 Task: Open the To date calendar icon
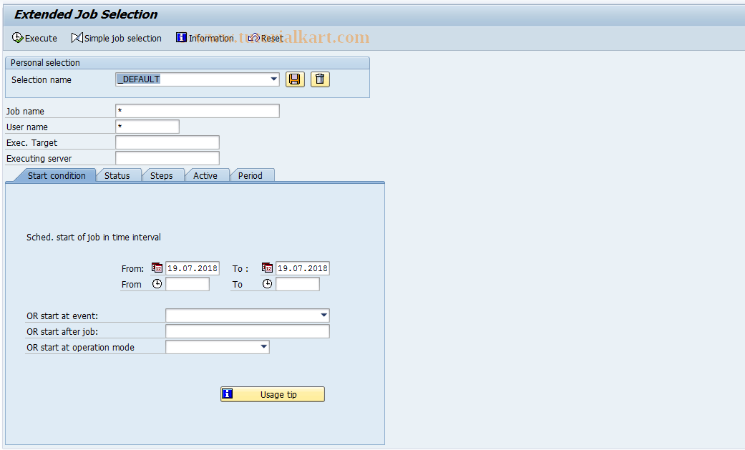(x=267, y=268)
